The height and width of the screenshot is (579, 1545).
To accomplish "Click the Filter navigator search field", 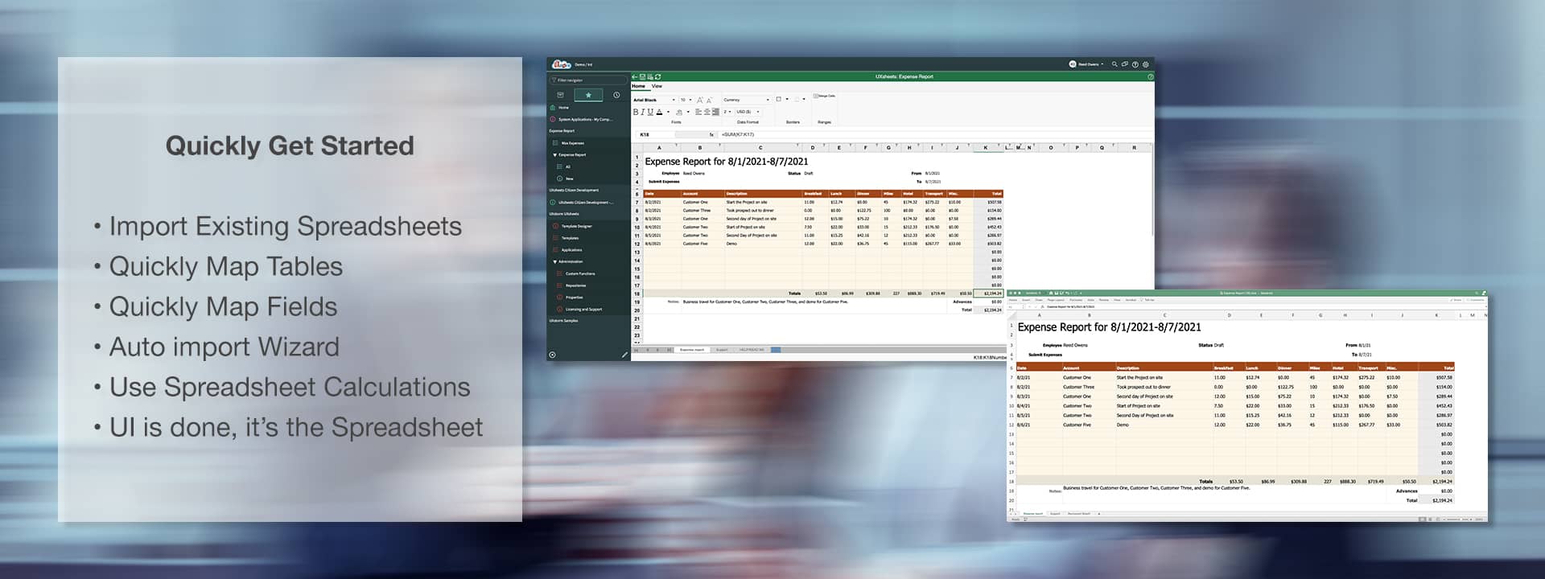I will (588, 80).
